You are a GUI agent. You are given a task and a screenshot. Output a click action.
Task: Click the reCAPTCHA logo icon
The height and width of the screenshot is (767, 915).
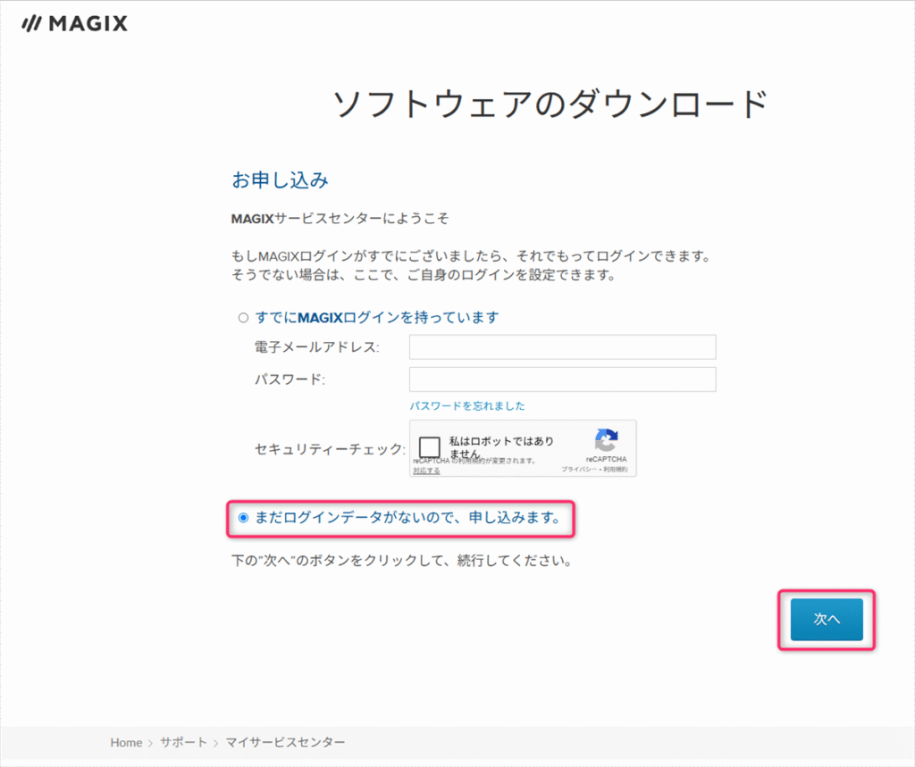pyautogui.click(x=606, y=440)
